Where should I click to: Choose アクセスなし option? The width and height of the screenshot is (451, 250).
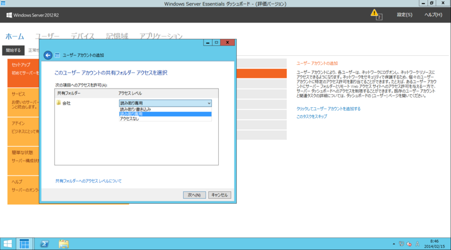[x=165, y=119]
